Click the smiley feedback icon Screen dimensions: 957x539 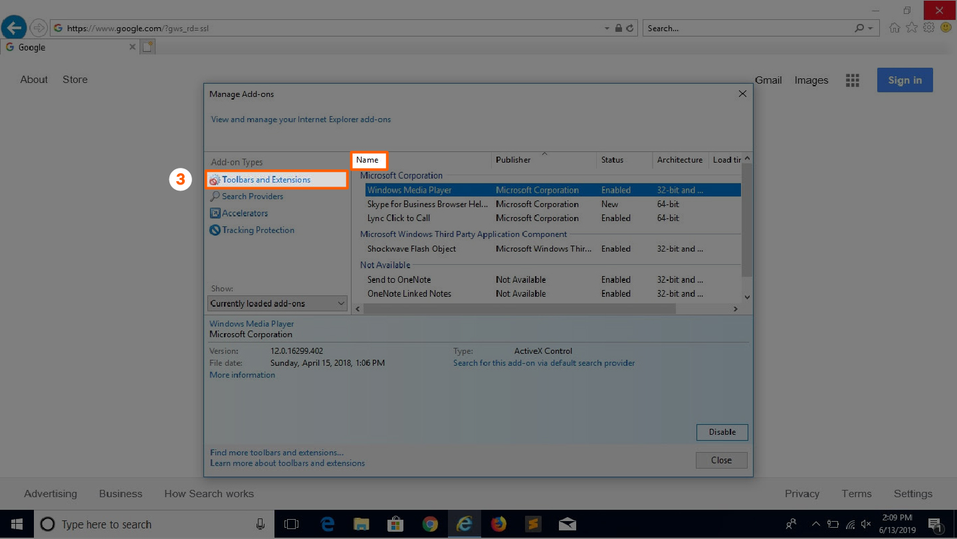tap(946, 28)
